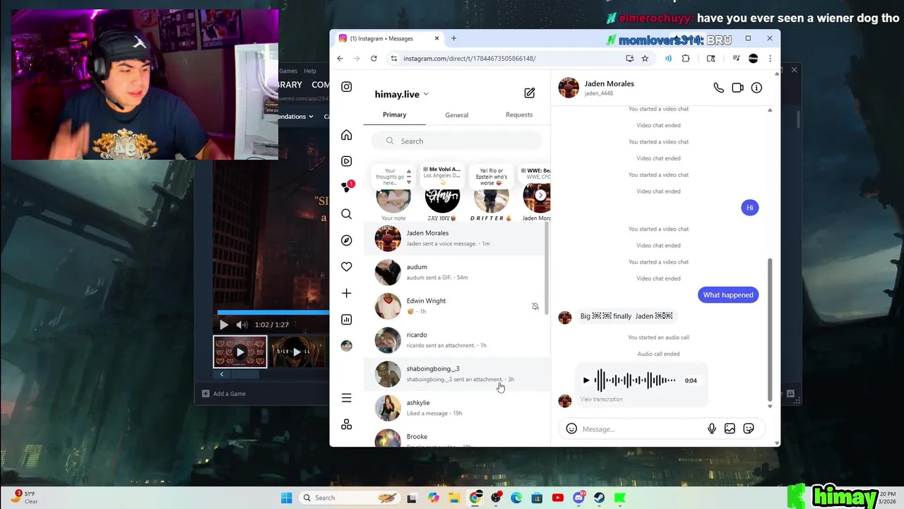Record a voice clip with microphone icon
The image size is (904, 509).
click(712, 428)
